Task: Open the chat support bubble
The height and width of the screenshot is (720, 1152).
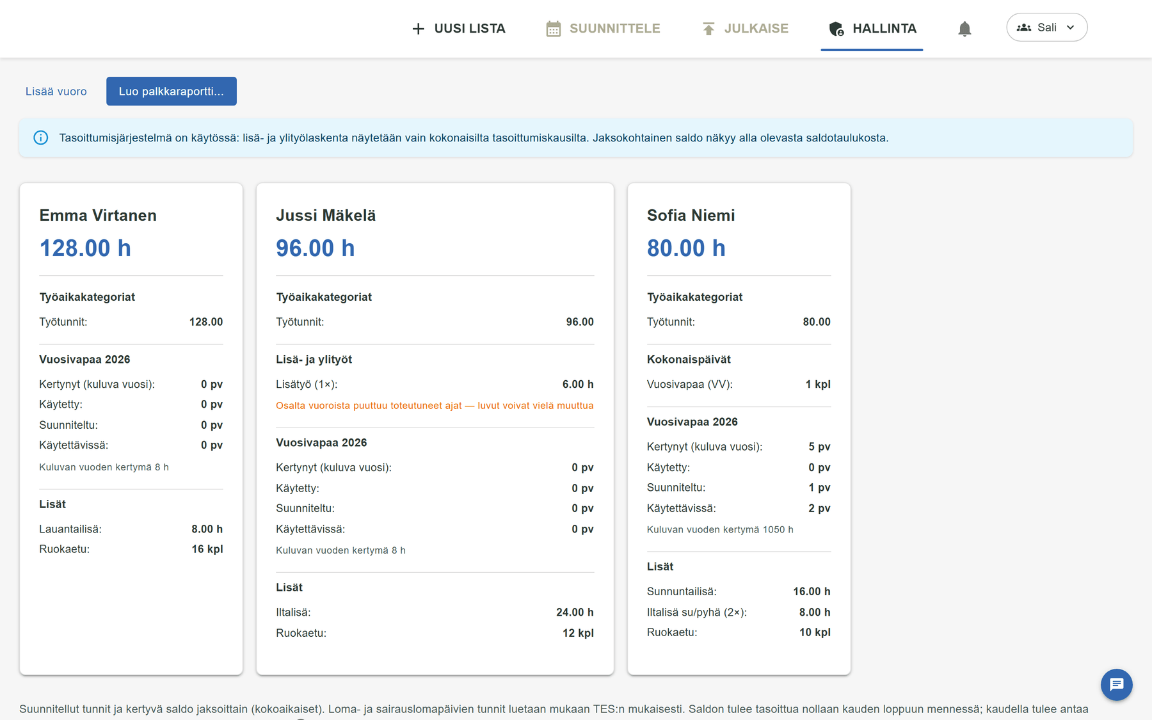Action: [1117, 685]
